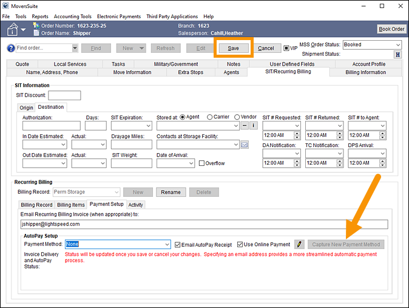Click the Rename button
This screenshot has width=409, height=308.
[171, 192]
